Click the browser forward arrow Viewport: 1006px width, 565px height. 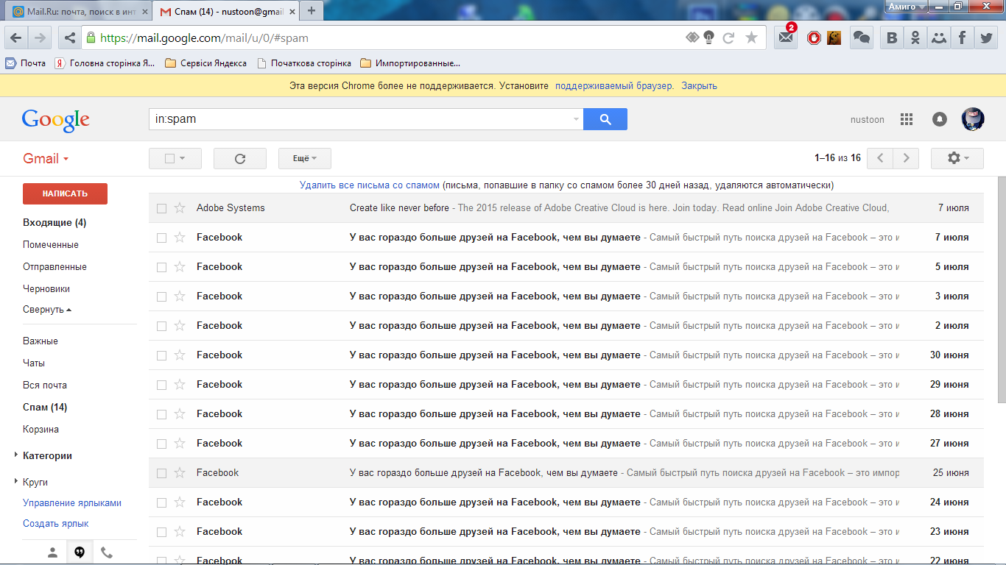tap(40, 38)
